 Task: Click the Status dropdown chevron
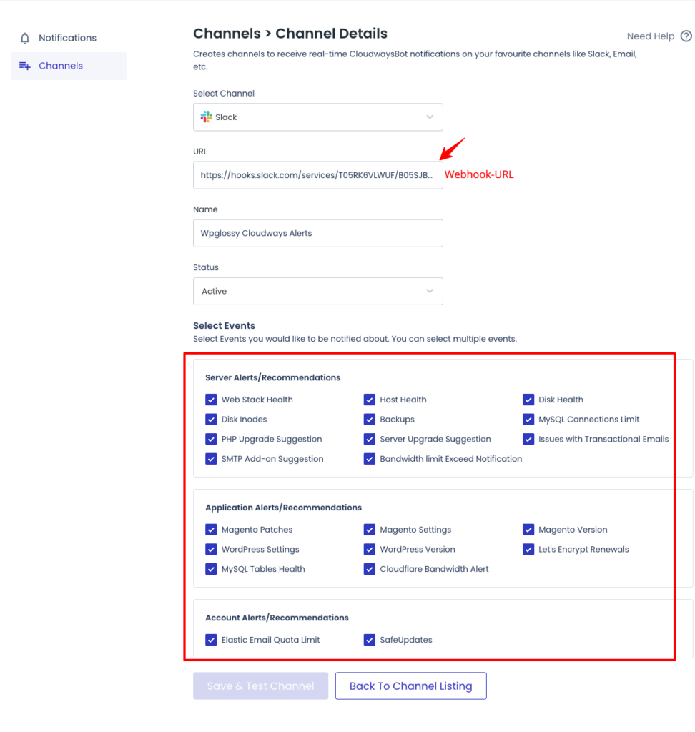430,292
